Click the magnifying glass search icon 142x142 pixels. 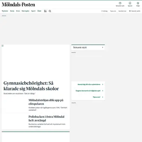point(50,11)
